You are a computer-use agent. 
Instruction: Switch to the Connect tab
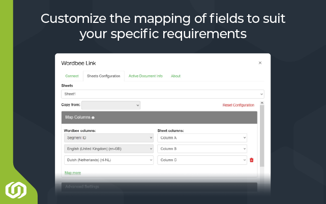[x=72, y=76]
